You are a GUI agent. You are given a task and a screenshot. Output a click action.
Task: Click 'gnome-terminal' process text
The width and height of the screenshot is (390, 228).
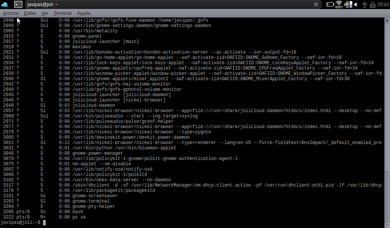coord(91,201)
